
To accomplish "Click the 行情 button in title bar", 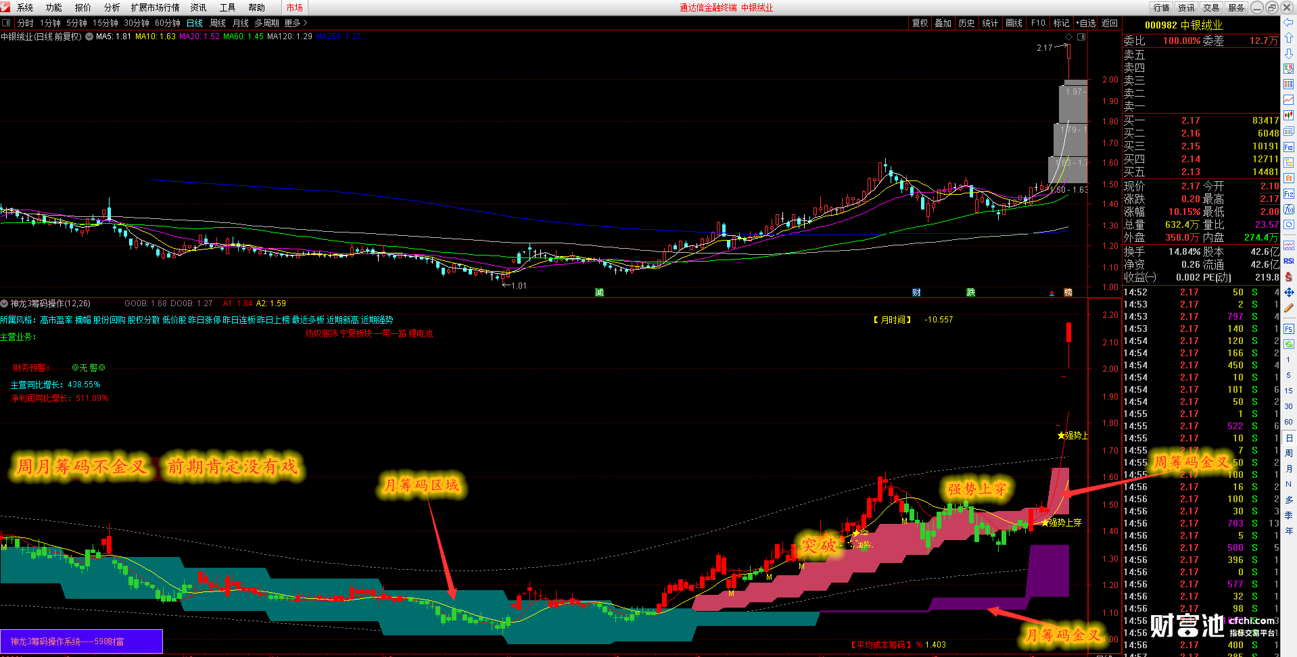I will pyautogui.click(x=1162, y=7).
